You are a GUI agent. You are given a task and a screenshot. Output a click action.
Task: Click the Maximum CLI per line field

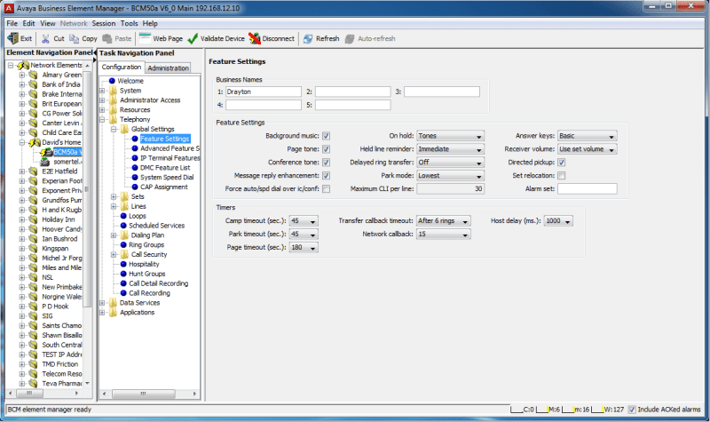point(451,188)
